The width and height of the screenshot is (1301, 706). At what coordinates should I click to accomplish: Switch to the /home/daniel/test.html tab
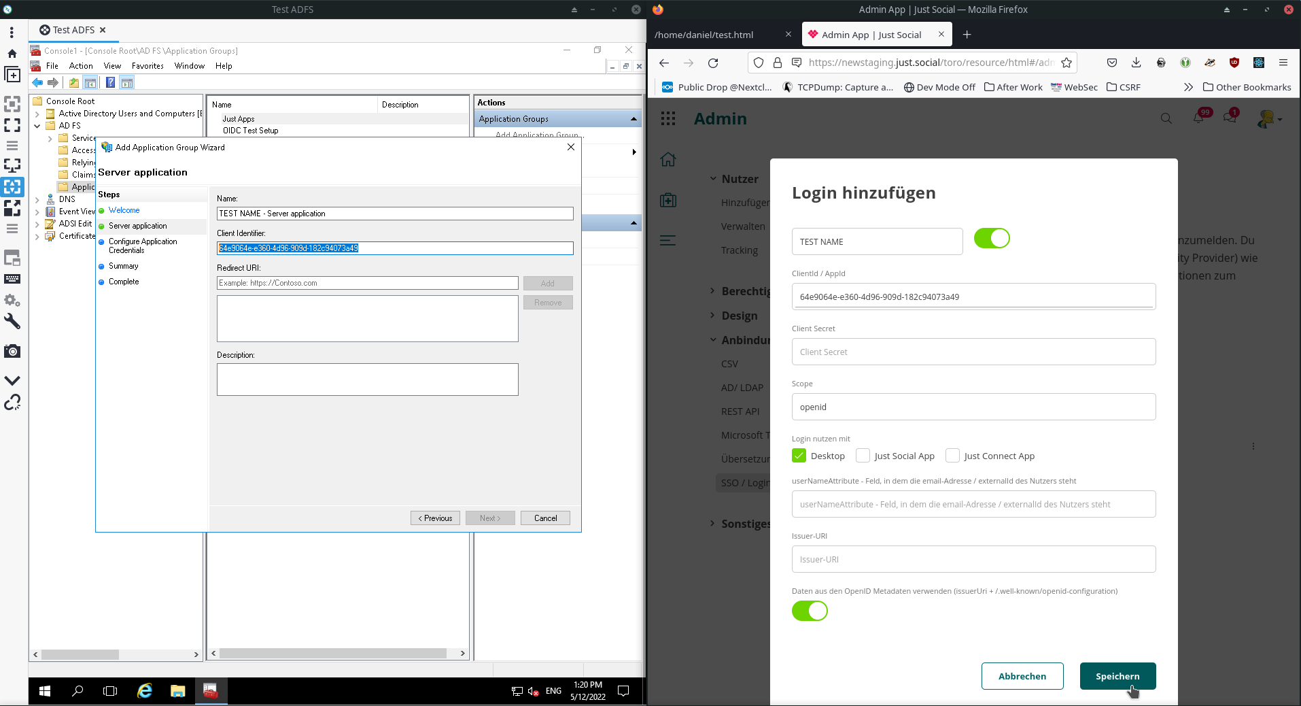(x=723, y=35)
